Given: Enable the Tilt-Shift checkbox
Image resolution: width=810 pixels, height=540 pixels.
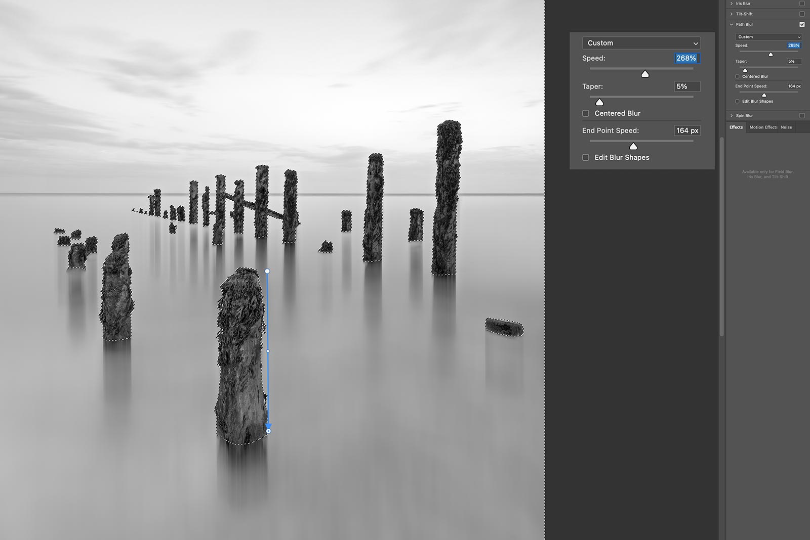Looking at the screenshot, I should (802, 14).
